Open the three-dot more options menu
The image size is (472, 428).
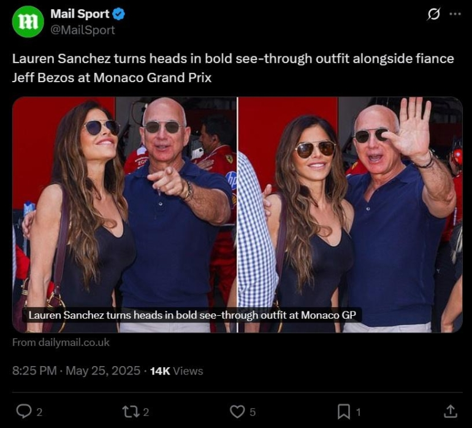(455, 14)
